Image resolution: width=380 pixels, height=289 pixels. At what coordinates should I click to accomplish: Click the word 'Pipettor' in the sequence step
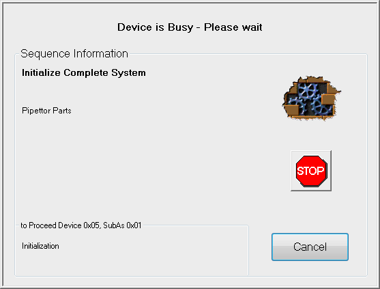(36, 111)
